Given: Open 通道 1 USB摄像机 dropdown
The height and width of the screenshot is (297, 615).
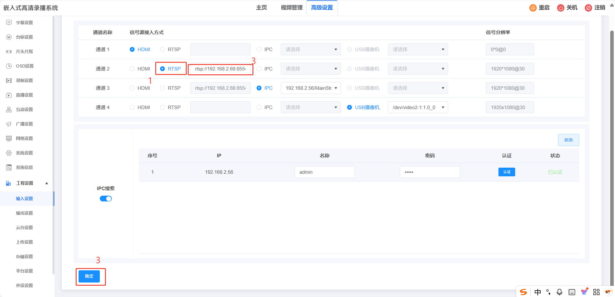Looking at the screenshot, I should (x=418, y=49).
